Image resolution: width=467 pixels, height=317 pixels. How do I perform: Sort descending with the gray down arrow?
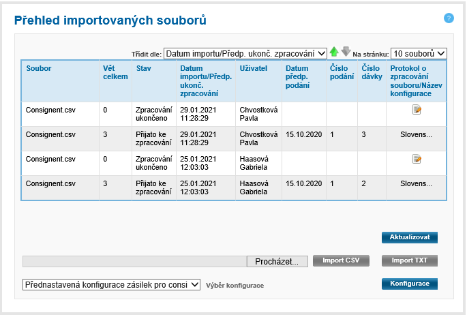[346, 52]
